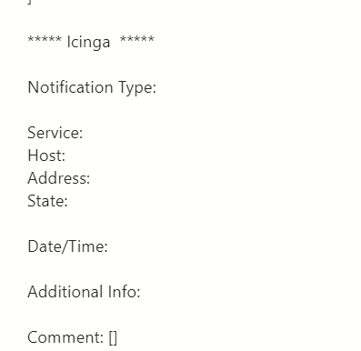Click the empty square brackets after Comment

113,338
